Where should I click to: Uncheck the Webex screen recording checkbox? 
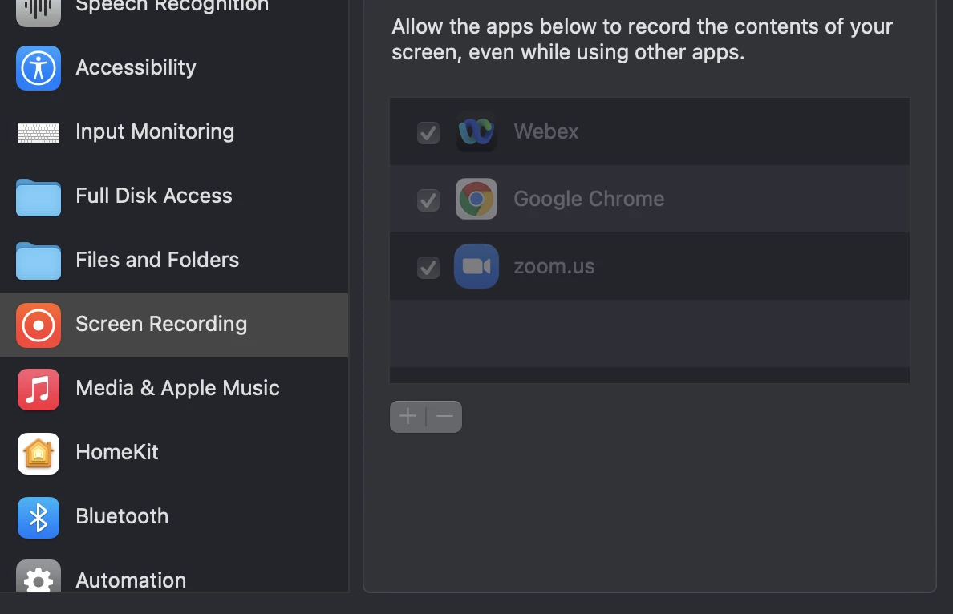(428, 132)
